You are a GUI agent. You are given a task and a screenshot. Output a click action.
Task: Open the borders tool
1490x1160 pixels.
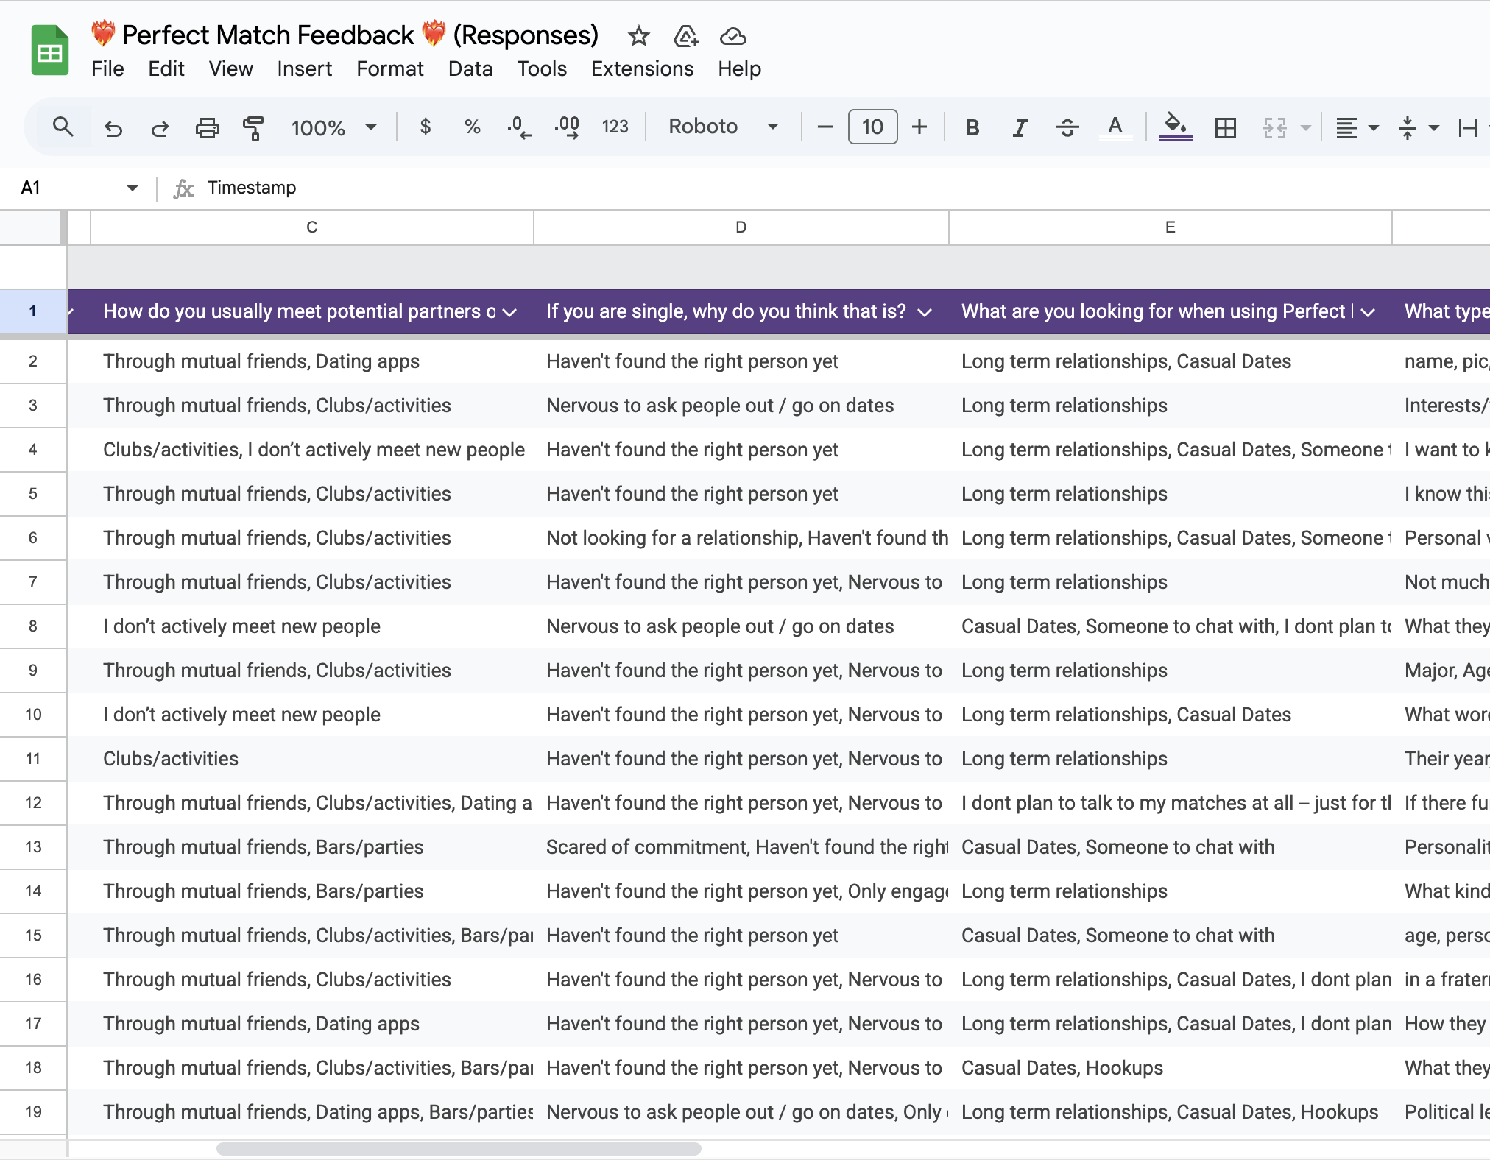coord(1226,128)
